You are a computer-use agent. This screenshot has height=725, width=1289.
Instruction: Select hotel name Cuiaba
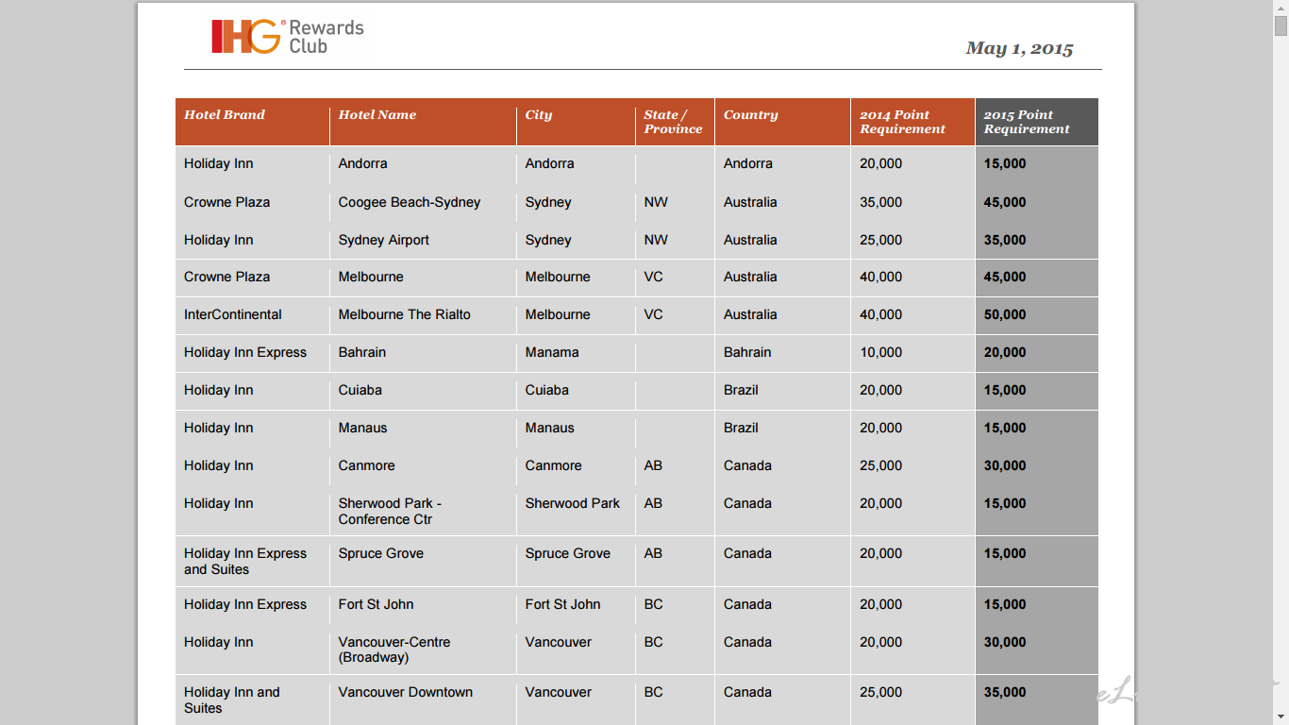pos(360,390)
